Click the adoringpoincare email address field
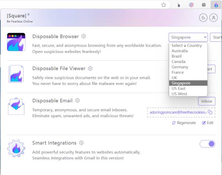Screen dimensions: 222x175 pos(177,112)
